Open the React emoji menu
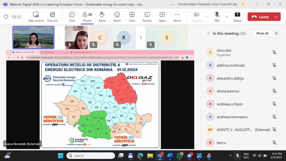Viewport: 286px width, 161px height. 117,16
